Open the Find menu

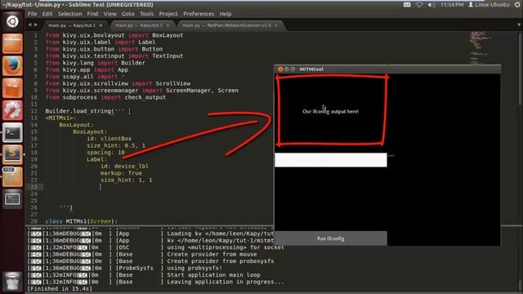pos(92,14)
